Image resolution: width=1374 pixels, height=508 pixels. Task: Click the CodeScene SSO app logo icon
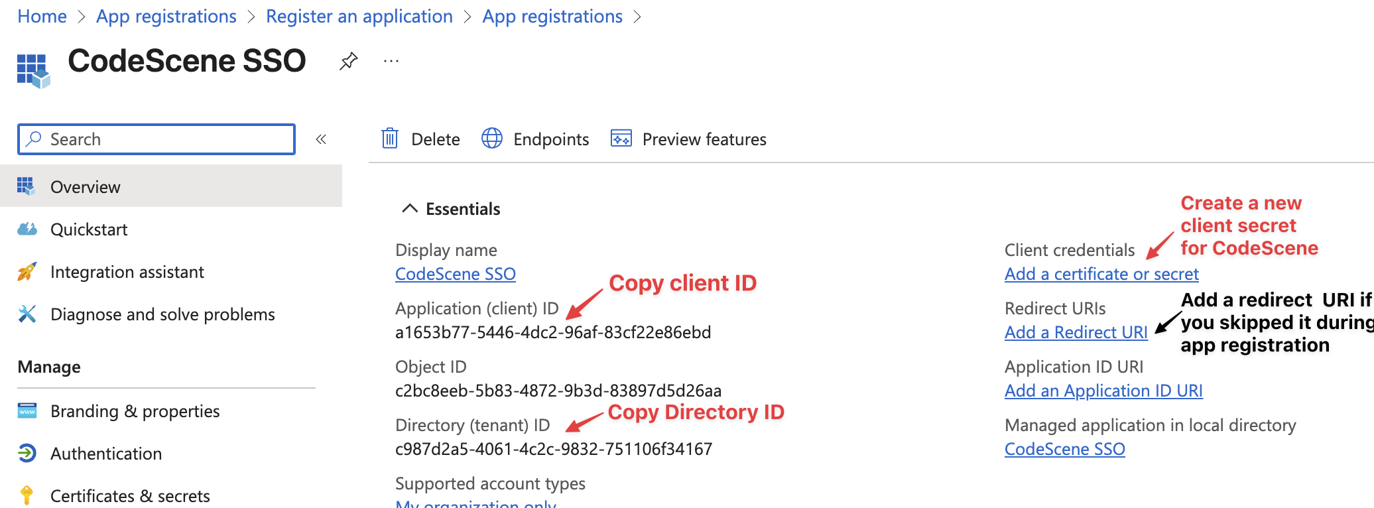click(x=33, y=71)
